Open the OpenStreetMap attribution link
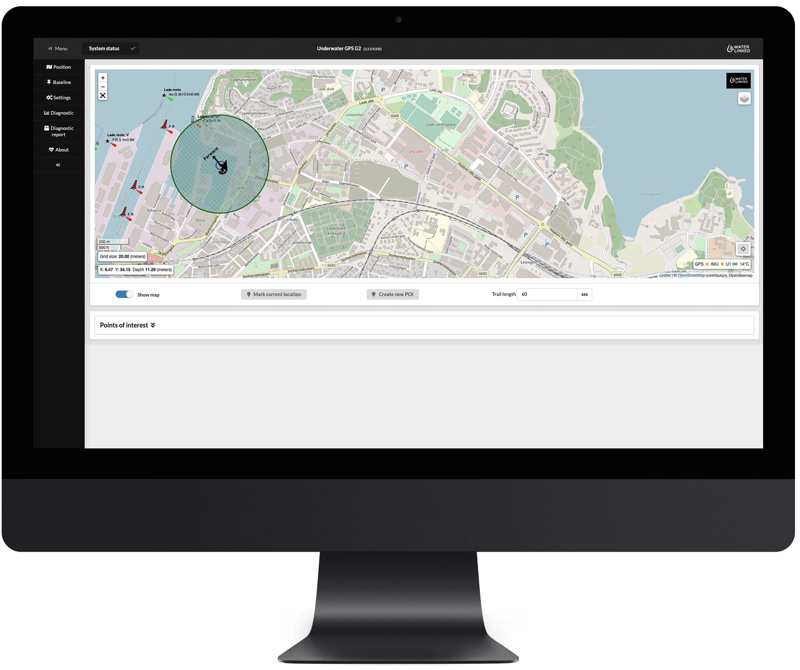Image resolution: width=800 pixels, height=670 pixels. pyautogui.click(x=691, y=275)
